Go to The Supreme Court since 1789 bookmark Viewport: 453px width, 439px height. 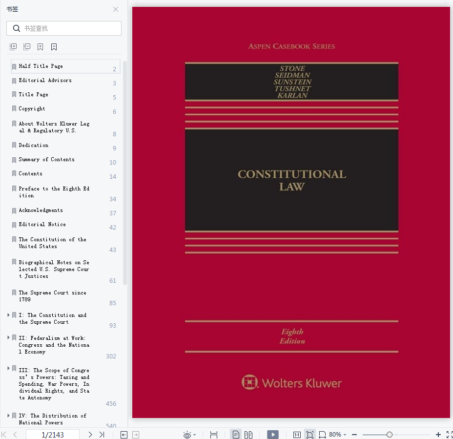coord(52,296)
